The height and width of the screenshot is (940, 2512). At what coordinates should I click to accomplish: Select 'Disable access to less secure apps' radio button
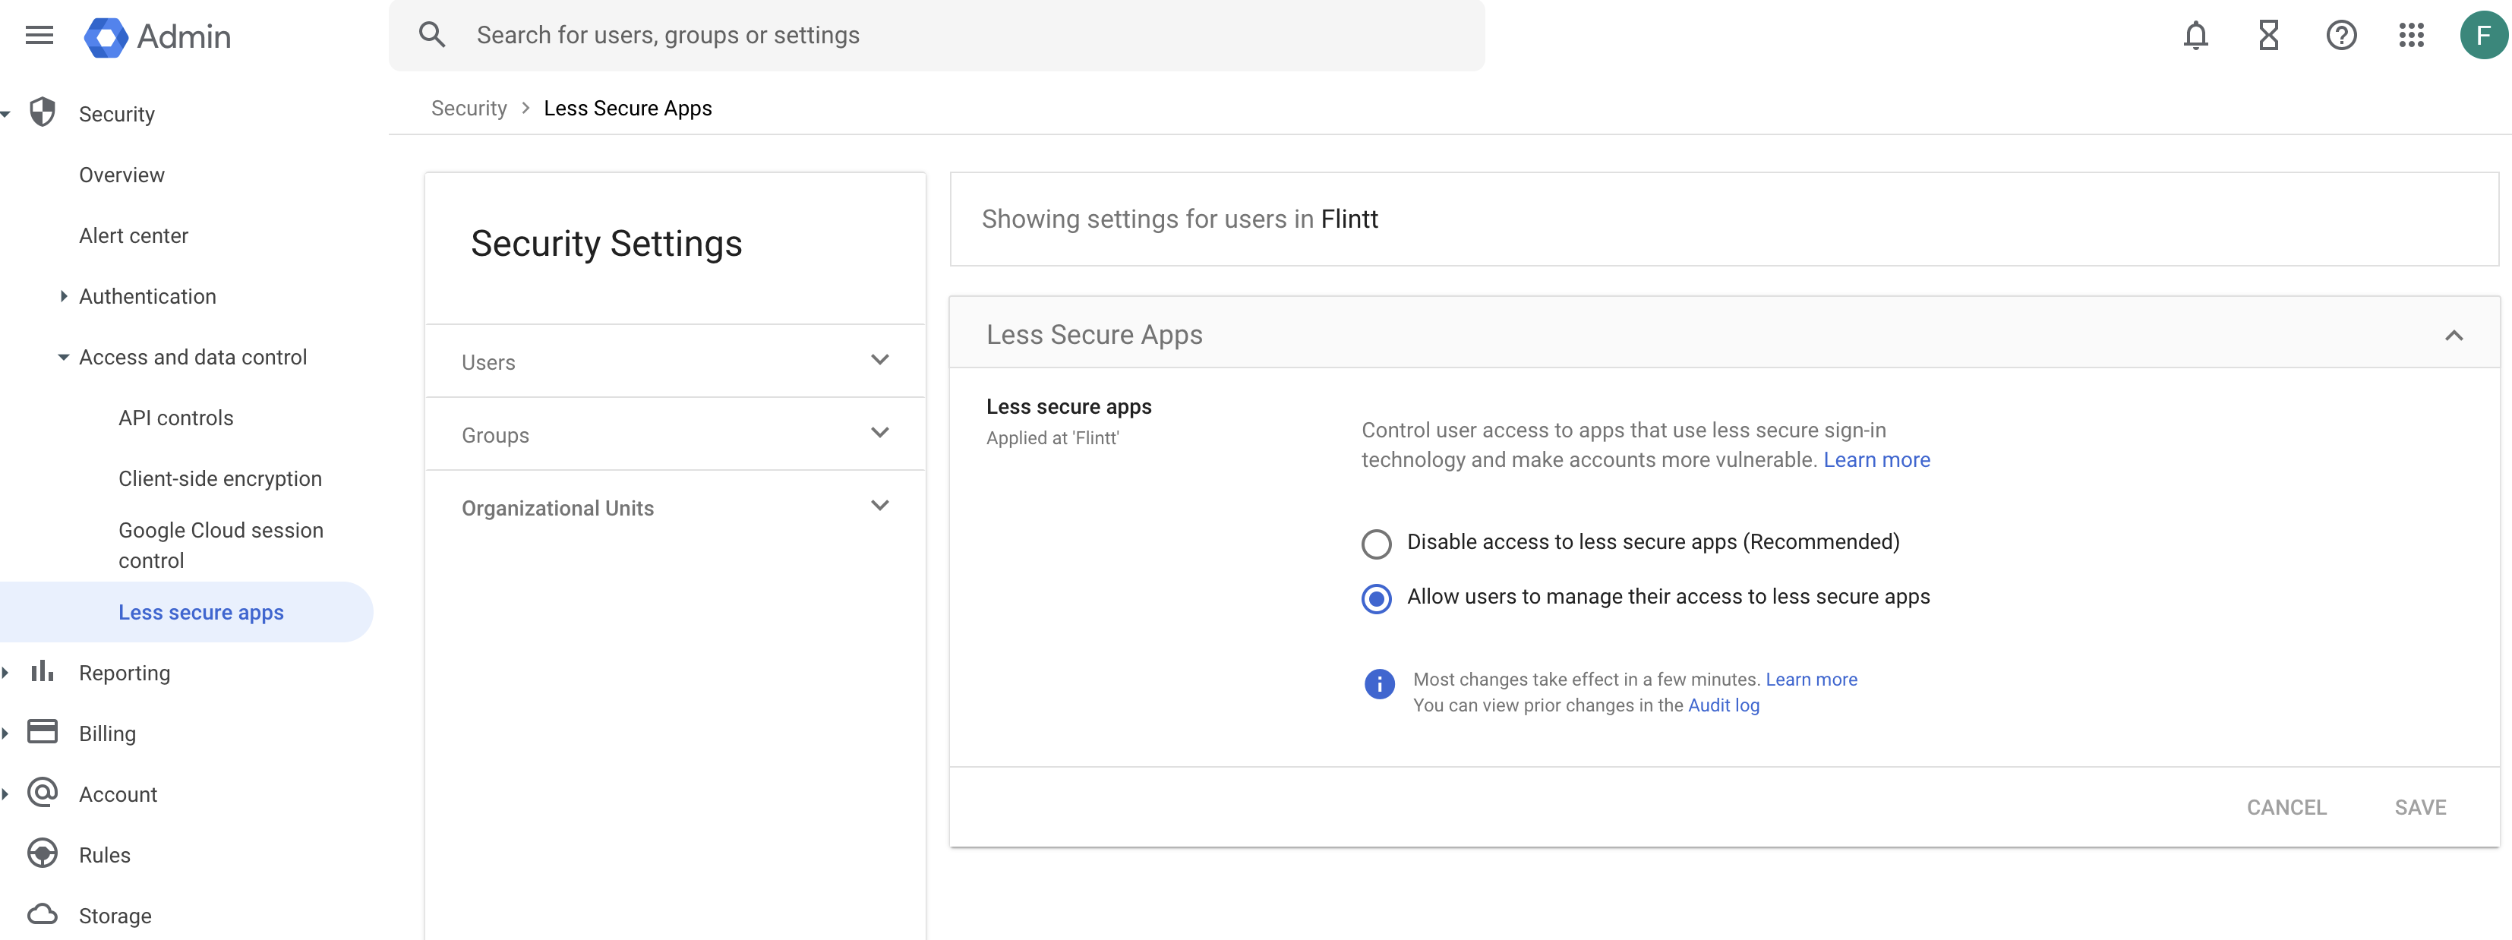pos(1374,541)
